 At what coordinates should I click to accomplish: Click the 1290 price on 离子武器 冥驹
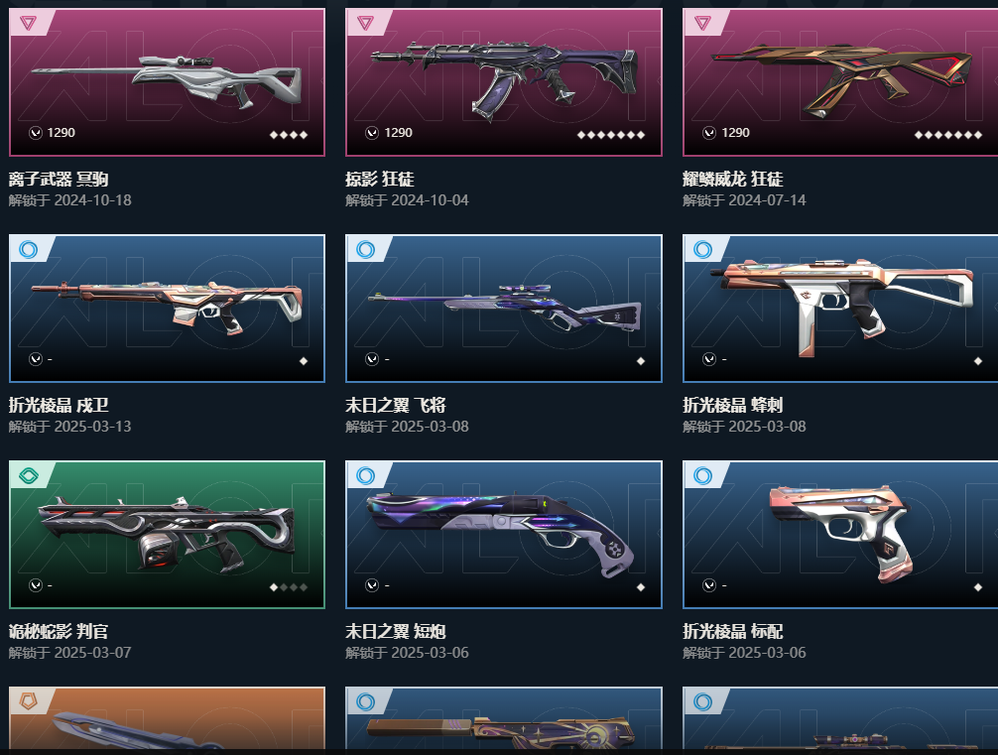click(x=62, y=132)
